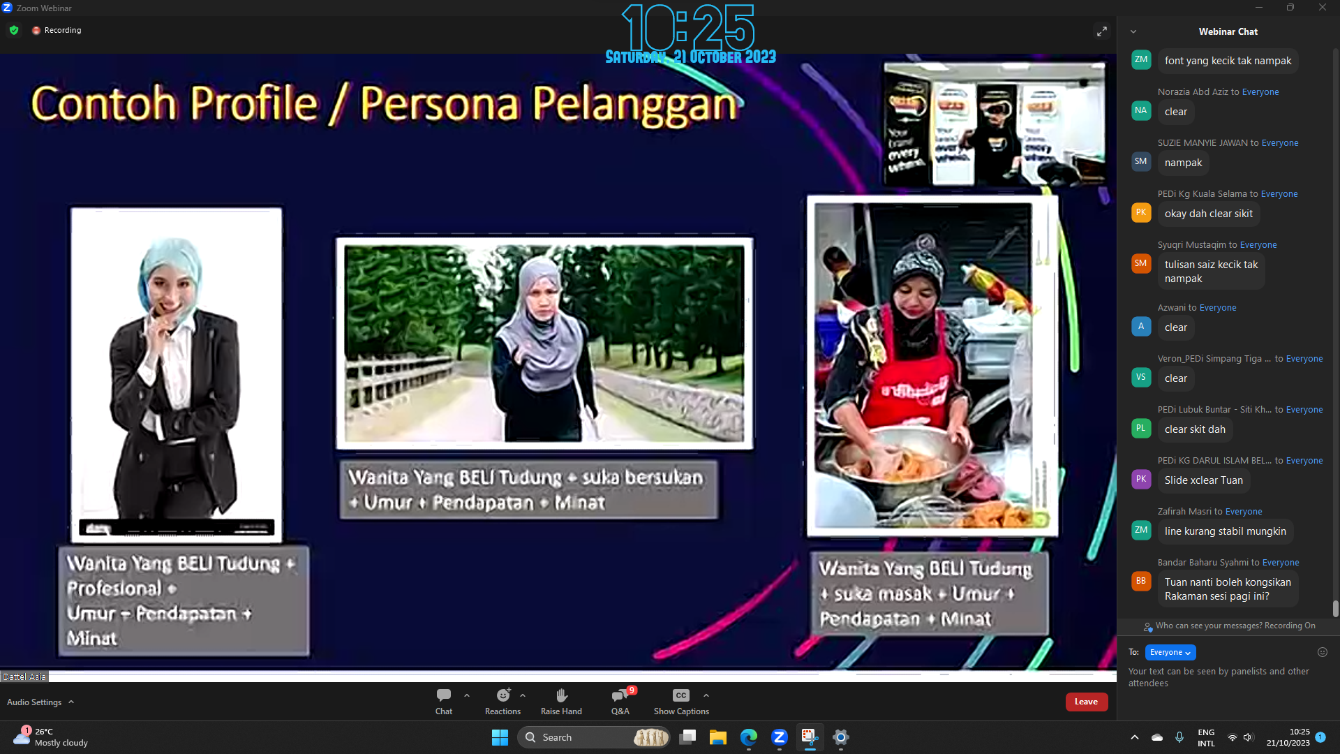The width and height of the screenshot is (1340, 754).
Task: Click Azwani A avatar
Action: [1141, 326]
